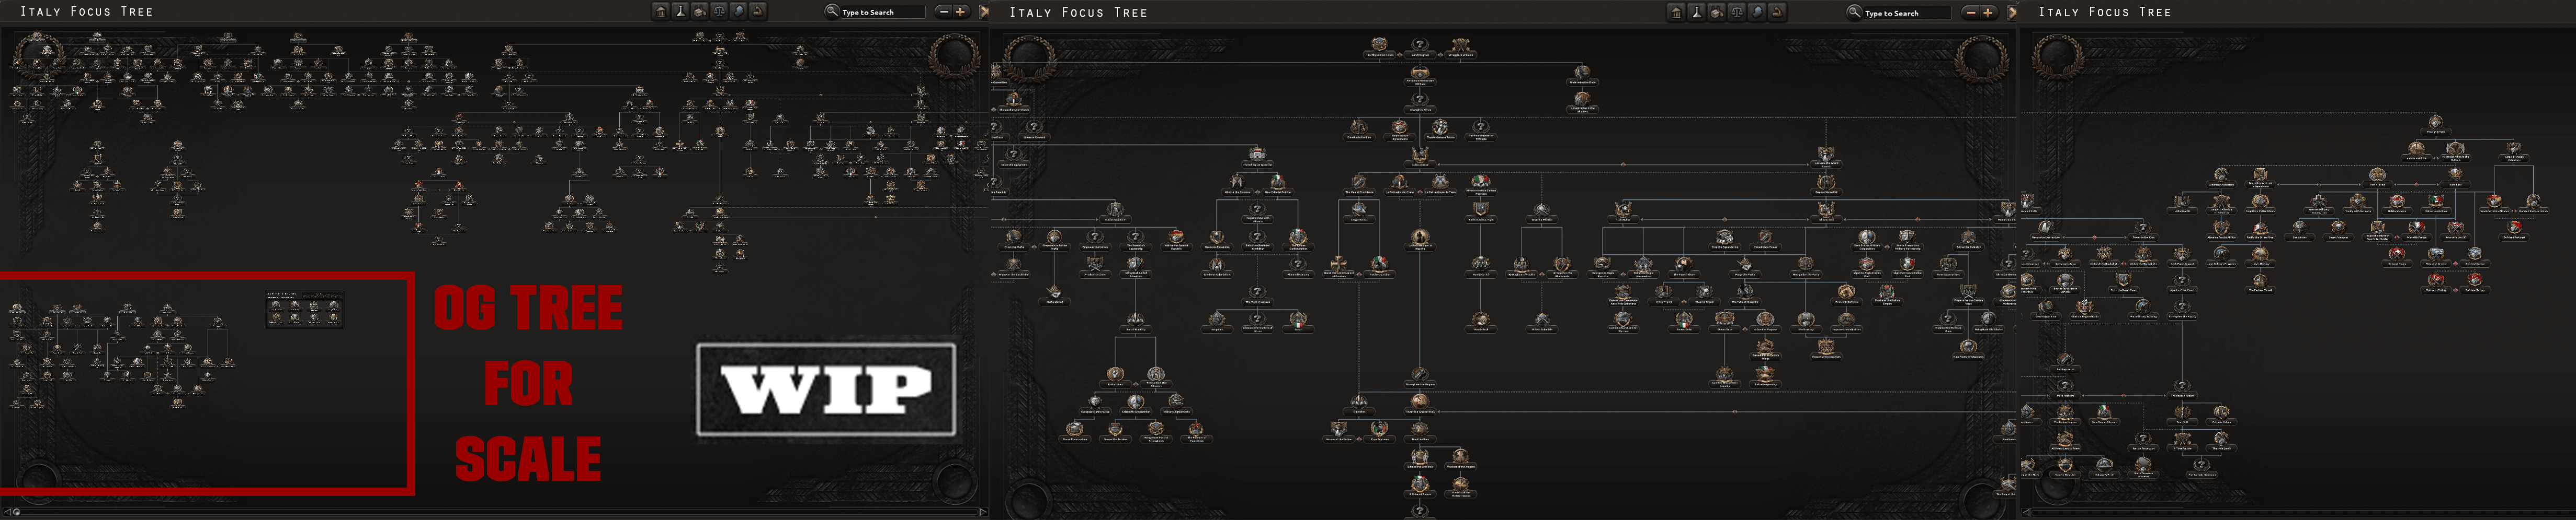
Task: Select the Abolish the Colonies focus
Action: [x=1237, y=186]
